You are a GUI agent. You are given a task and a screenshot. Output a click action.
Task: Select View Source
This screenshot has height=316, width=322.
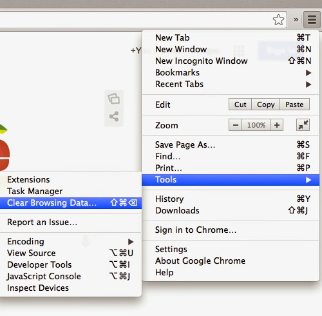tap(71, 253)
